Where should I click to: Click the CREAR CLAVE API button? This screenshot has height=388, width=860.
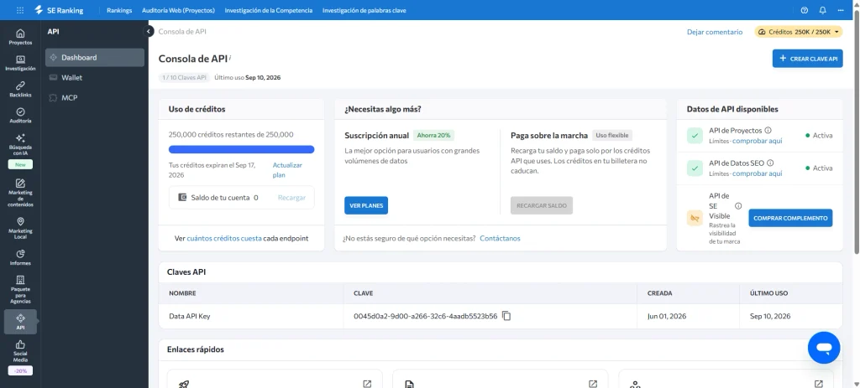(x=807, y=59)
